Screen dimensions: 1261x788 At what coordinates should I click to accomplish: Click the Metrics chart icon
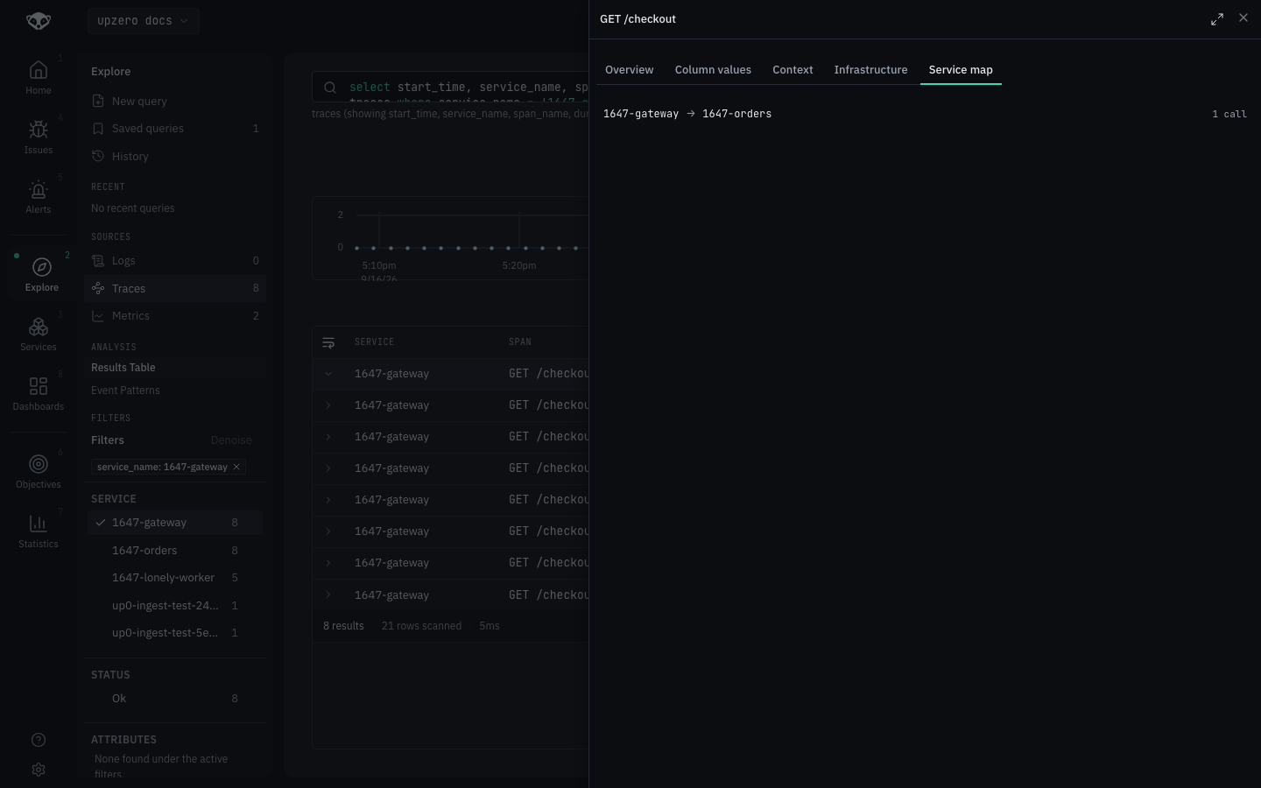[x=98, y=316]
